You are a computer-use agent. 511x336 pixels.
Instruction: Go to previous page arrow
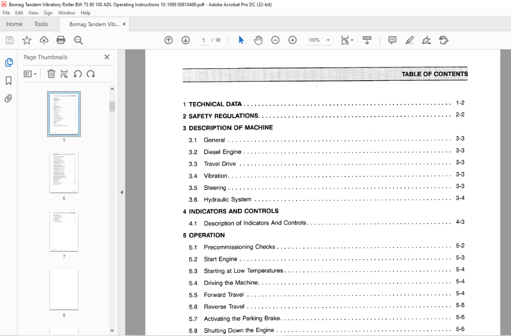click(x=169, y=40)
